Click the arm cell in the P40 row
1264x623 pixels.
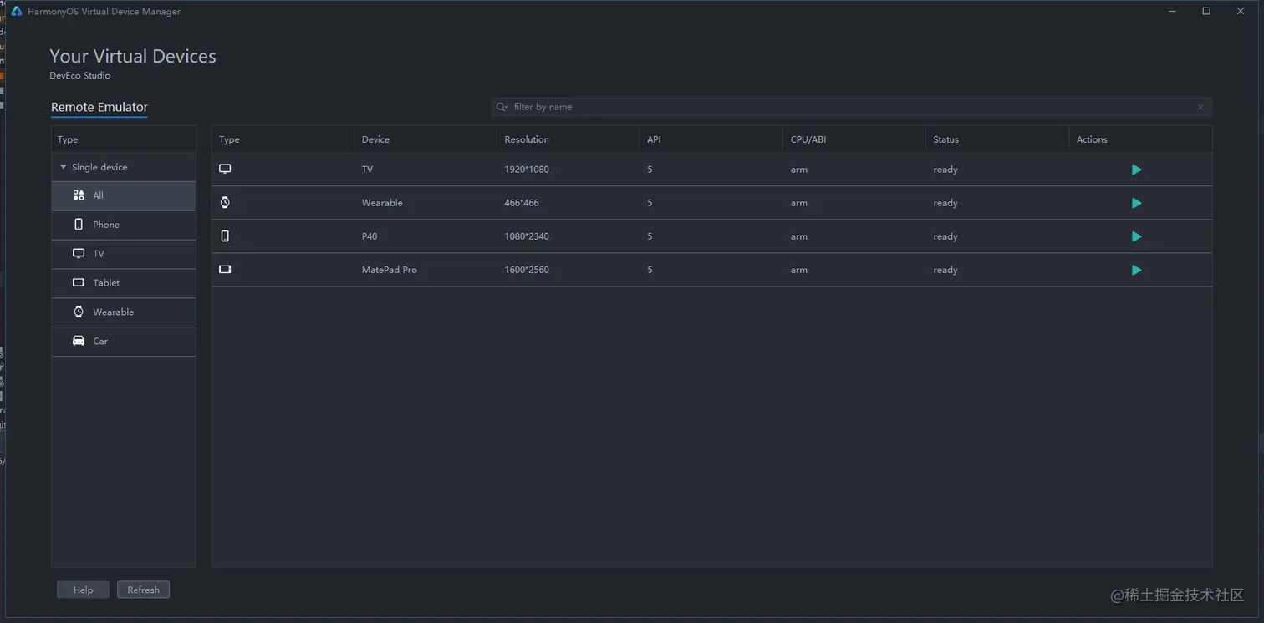[x=799, y=236]
